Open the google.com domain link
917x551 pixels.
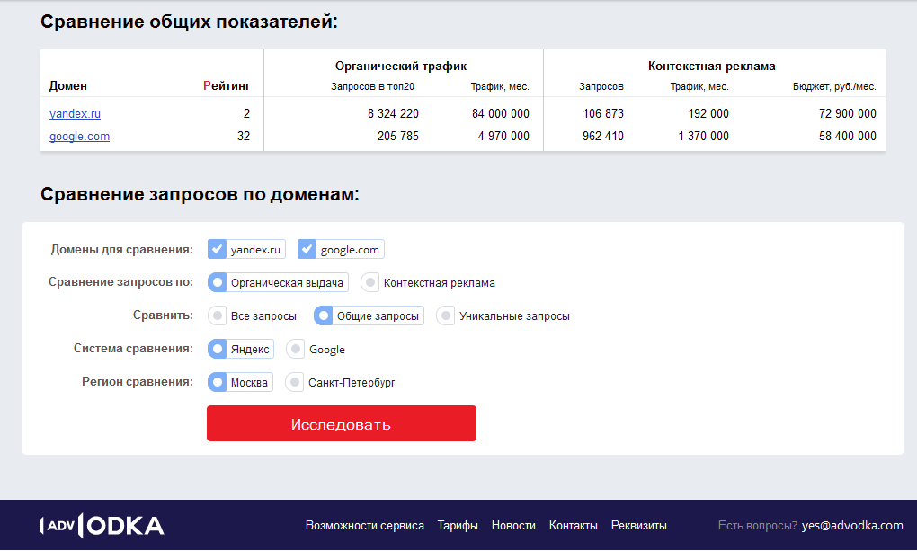point(79,137)
